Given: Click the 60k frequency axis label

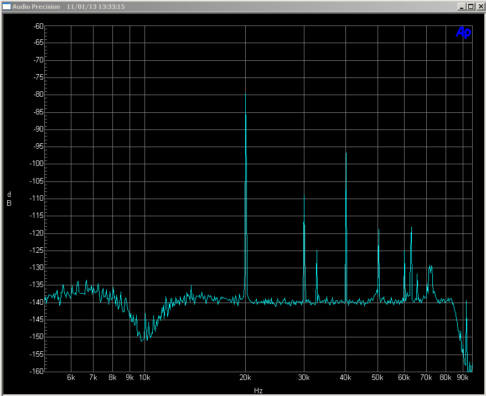Looking at the screenshot, I should click(x=404, y=377).
